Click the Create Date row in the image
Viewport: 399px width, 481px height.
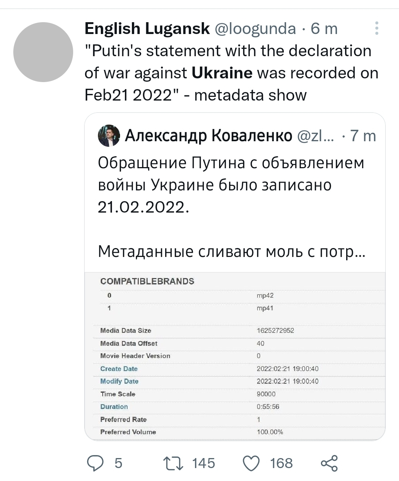click(x=119, y=369)
